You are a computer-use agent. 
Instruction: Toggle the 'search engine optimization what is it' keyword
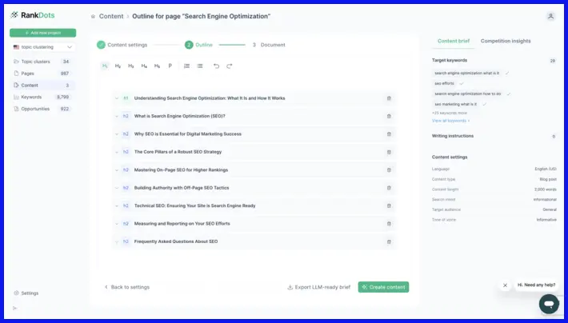point(467,73)
